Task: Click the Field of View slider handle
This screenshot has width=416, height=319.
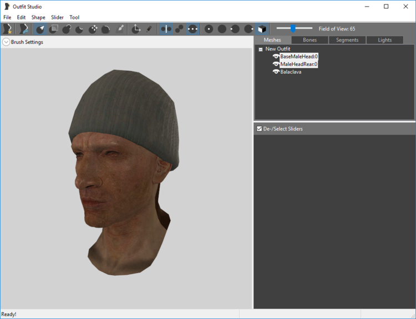Action: (x=293, y=28)
